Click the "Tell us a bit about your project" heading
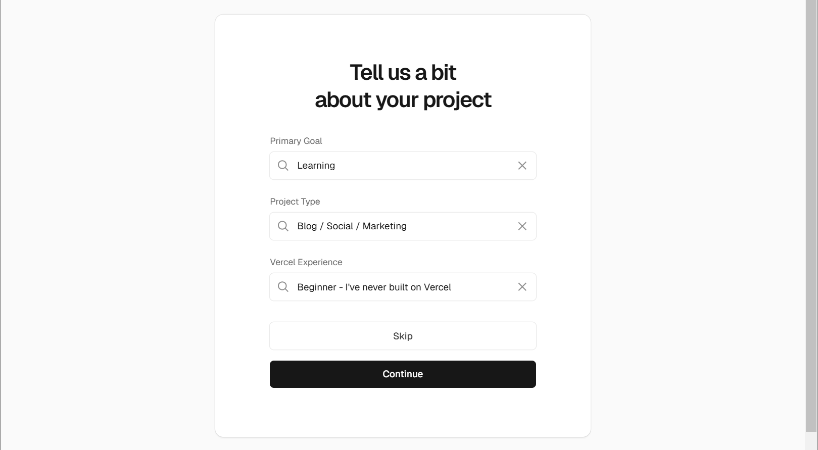 (403, 86)
